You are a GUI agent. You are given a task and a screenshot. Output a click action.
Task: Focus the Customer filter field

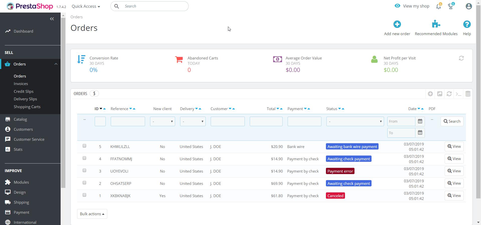pyautogui.click(x=228, y=121)
